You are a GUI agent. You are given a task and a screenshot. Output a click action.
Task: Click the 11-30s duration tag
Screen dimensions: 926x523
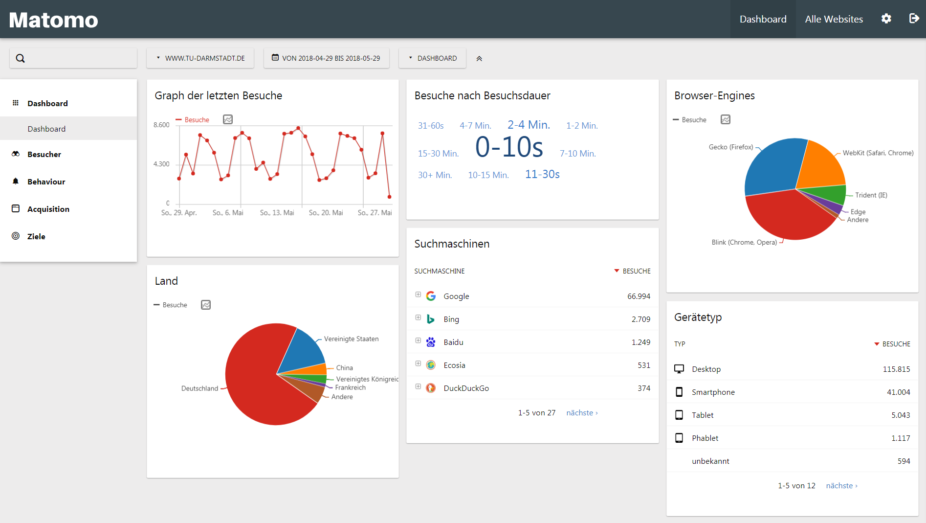[x=542, y=174]
